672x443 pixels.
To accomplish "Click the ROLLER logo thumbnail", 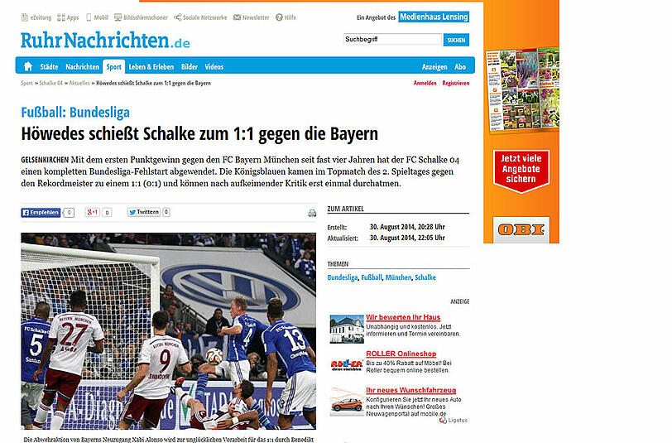I will coord(347,365).
